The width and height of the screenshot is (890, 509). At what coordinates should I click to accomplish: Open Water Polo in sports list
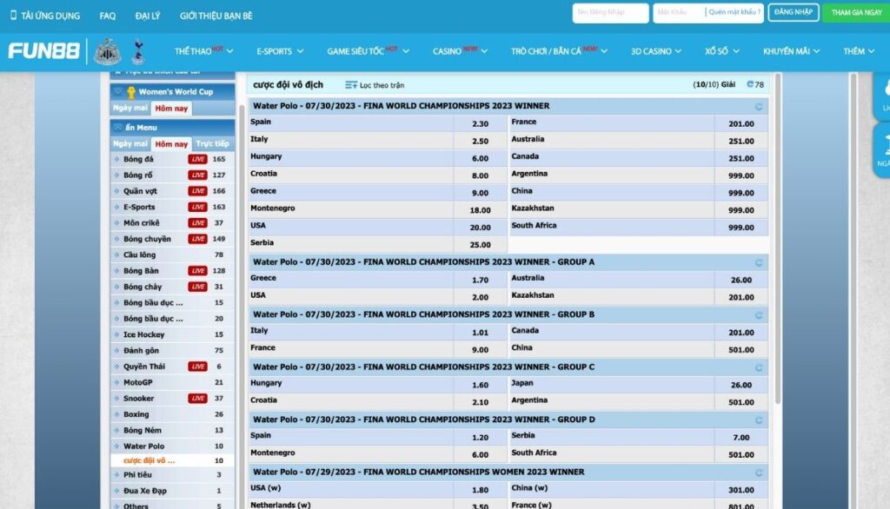pyautogui.click(x=173, y=446)
